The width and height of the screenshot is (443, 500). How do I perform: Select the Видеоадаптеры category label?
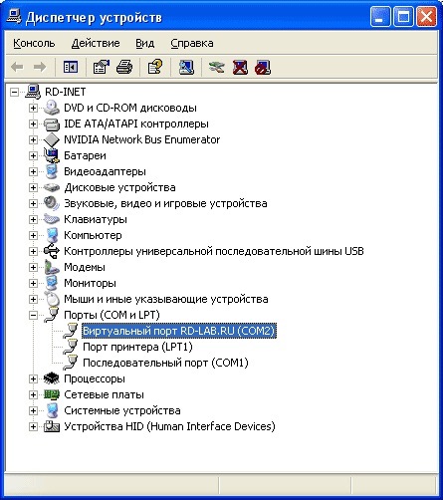point(105,171)
